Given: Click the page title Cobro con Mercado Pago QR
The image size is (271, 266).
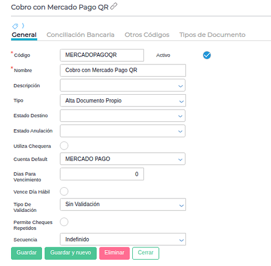Looking at the screenshot, I should coord(60,7).
